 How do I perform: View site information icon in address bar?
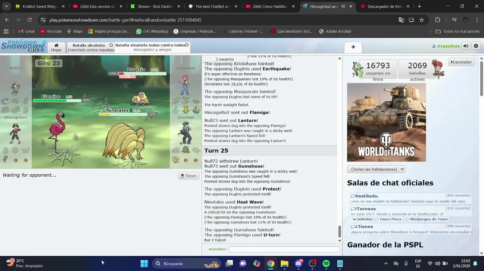point(43,20)
